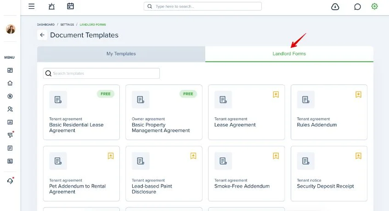
Task: Open Basic Property Management Agreement card
Action: pyautogui.click(x=164, y=112)
